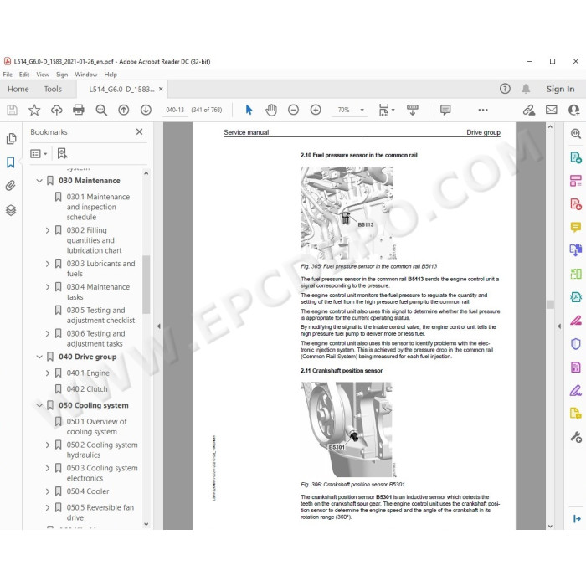
Task: Open Organize Pages tool
Action: point(576,181)
